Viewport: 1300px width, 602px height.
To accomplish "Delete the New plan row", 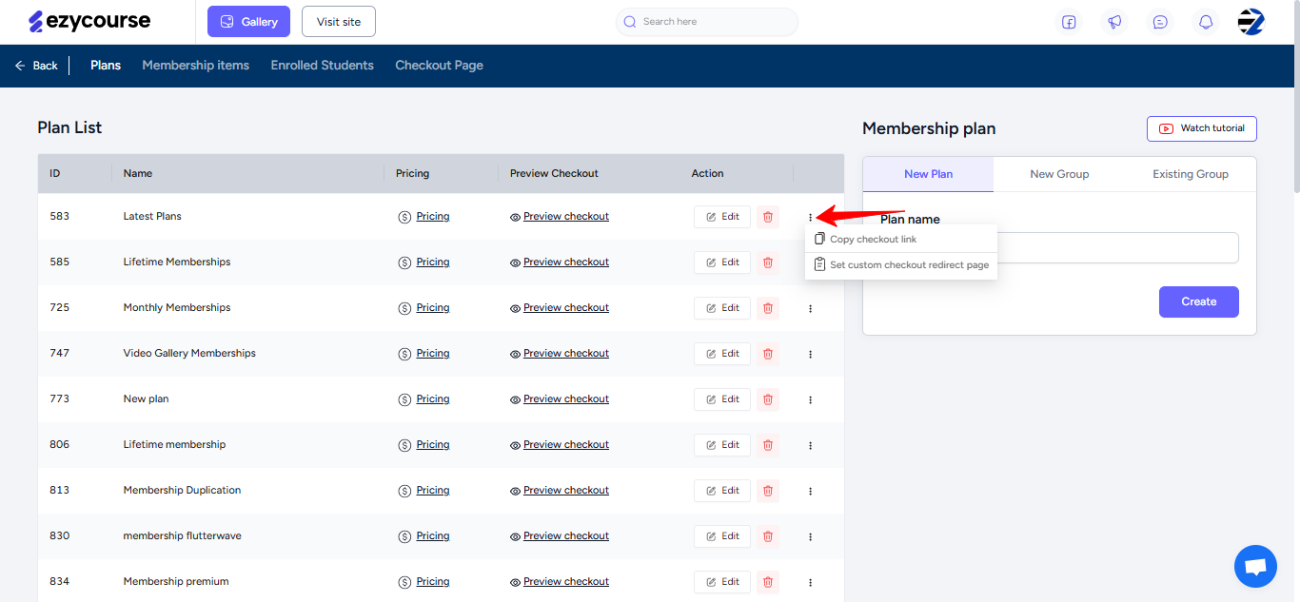I will [x=768, y=399].
